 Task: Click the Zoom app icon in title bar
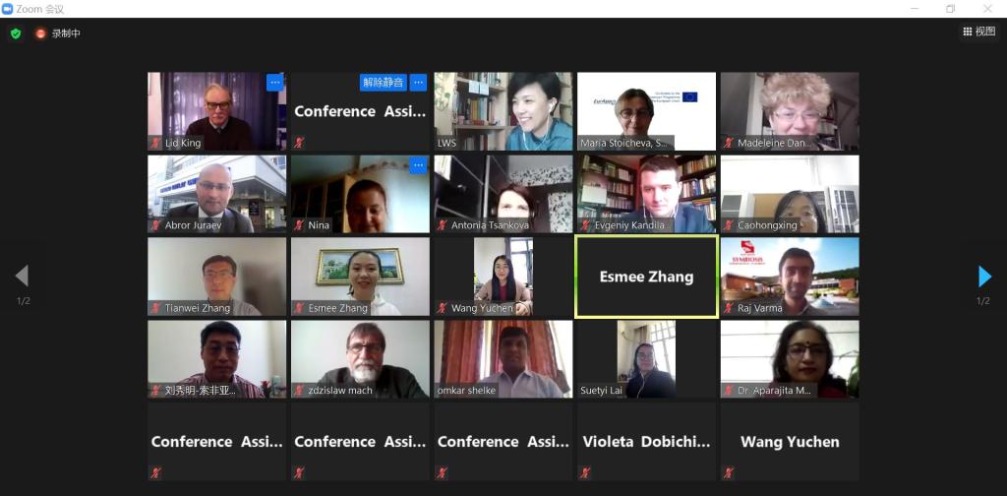click(8, 8)
